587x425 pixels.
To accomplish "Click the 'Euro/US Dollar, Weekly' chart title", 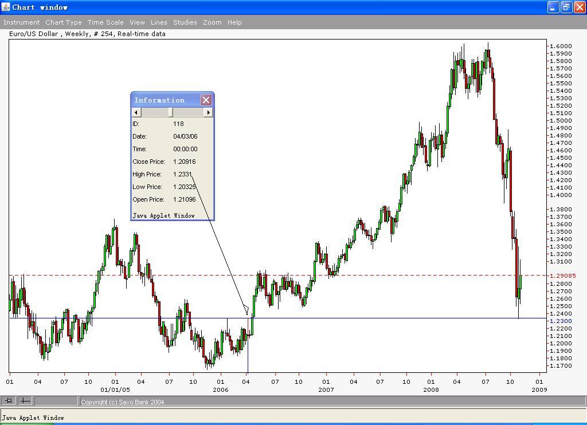I will [x=87, y=34].
